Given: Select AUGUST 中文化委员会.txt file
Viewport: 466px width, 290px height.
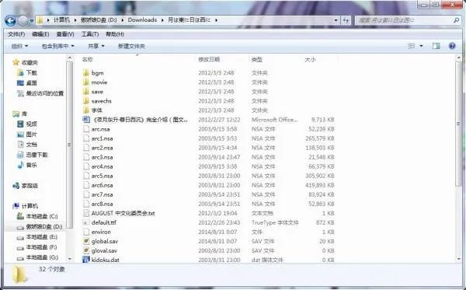Looking at the screenshot, I should (x=123, y=213).
